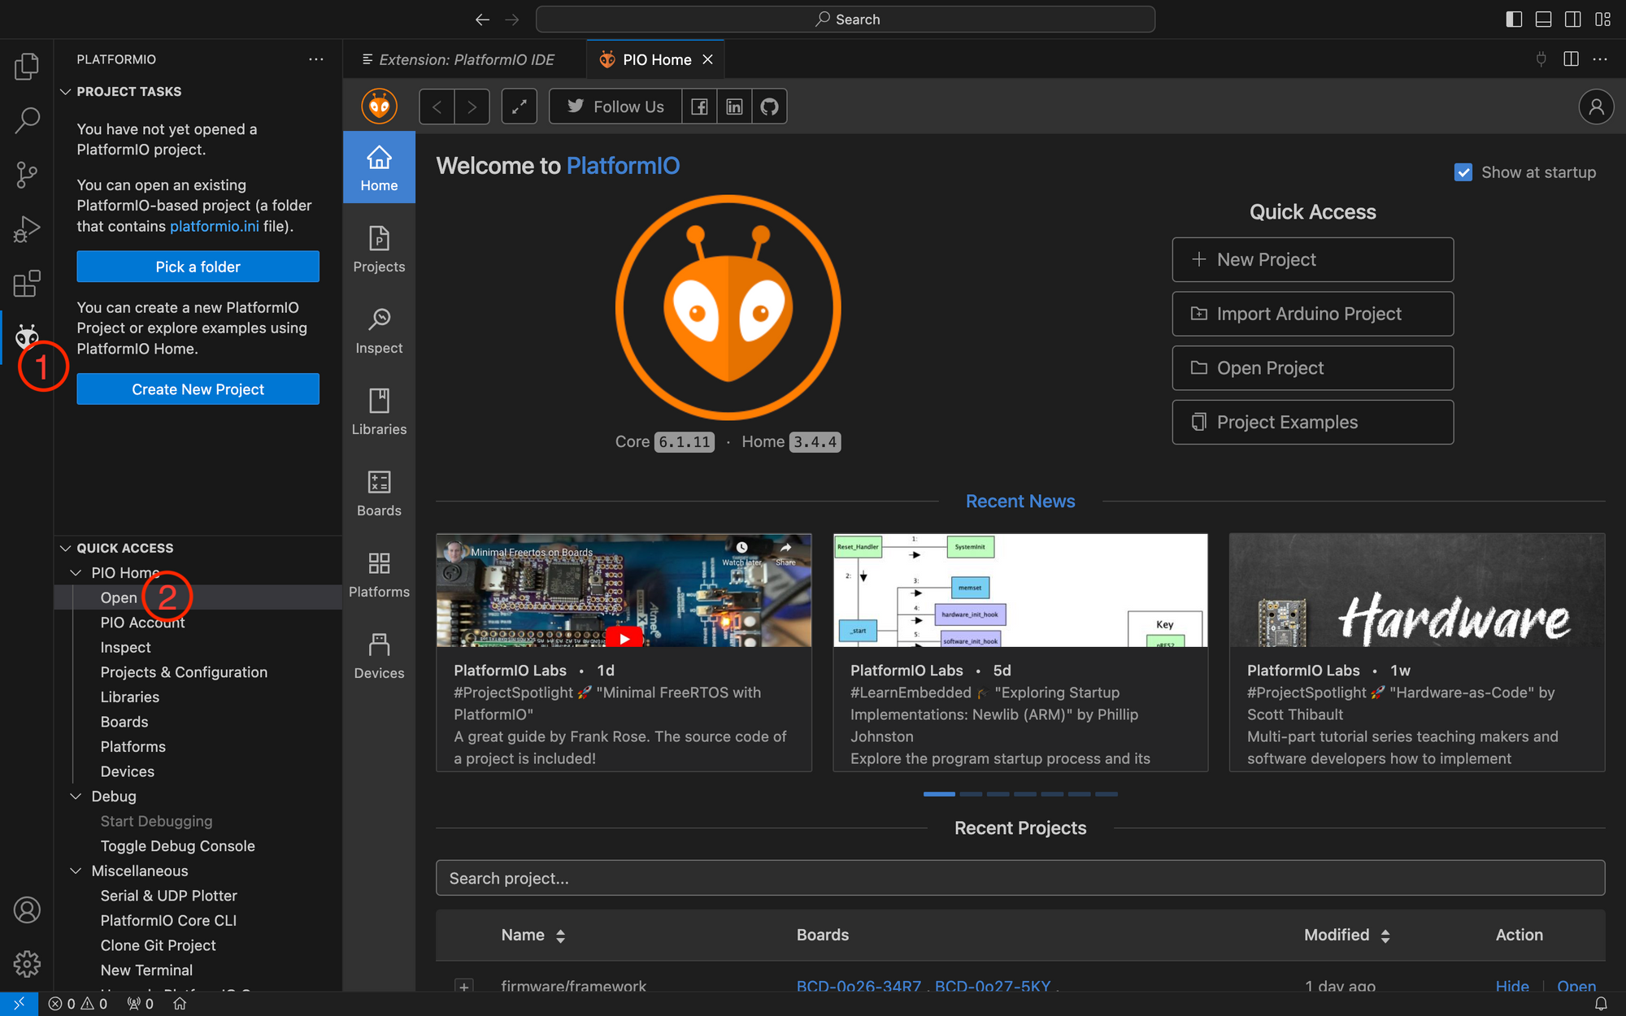
Task: Open the GitHub icon in PIO toolbar
Action: 769,106
